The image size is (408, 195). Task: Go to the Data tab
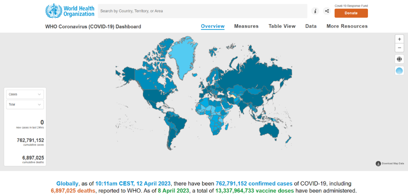[311, 26]
